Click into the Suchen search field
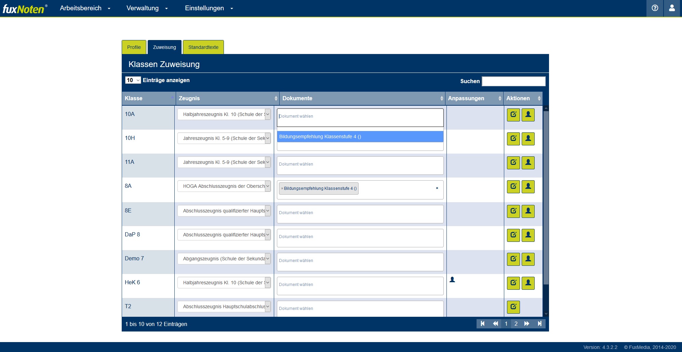Image resolution: width=682 pixels, height=352 pixels. 513,81
